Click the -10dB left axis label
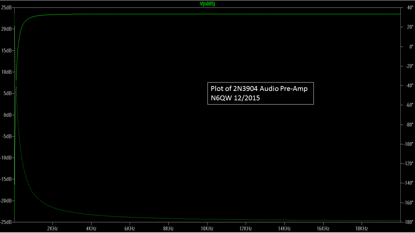Viewport: 415px width, 233px height. click(6, 158)
